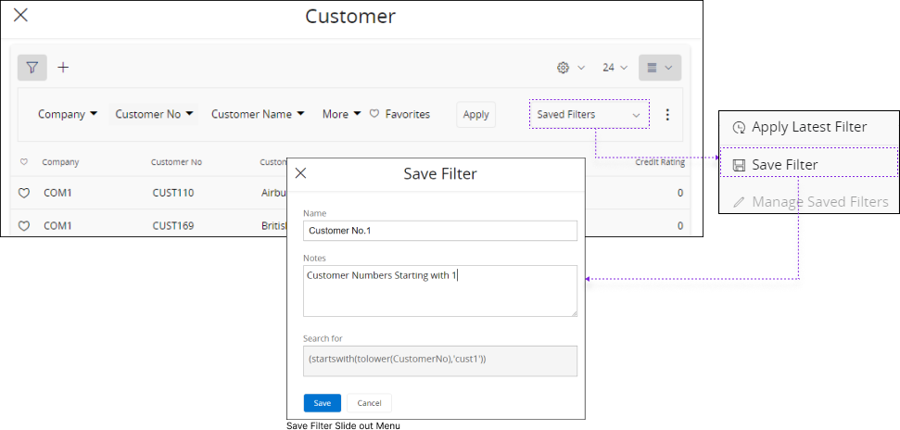Click the Apply filter button
900x430 pixels.
pyautogui.click(x=475, y=114)
